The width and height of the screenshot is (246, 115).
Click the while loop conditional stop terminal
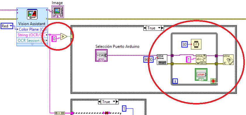point(213,81)
